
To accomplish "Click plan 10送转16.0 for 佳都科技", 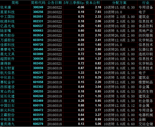I will [113, 45].
